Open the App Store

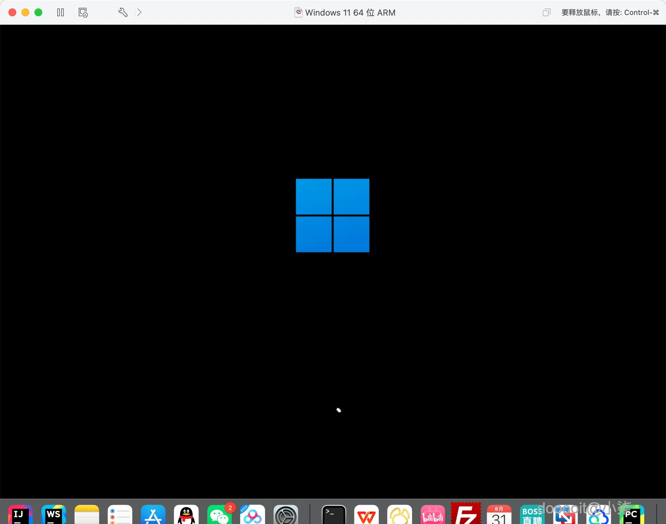[153, 515]
